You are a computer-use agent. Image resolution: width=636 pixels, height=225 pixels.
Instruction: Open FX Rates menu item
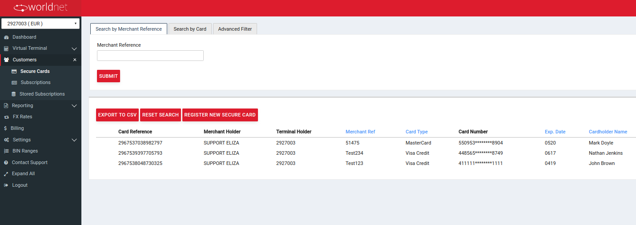click(23, 117)
